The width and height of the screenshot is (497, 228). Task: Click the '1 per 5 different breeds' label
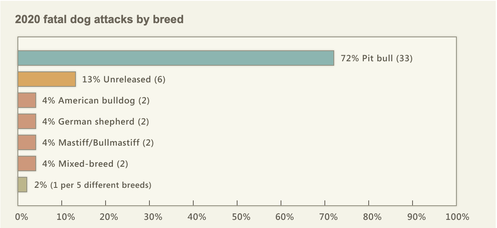tap(101, 185)
